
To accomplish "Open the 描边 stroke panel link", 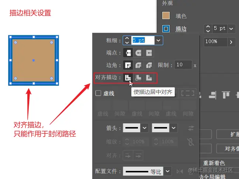I will [181, 29].
